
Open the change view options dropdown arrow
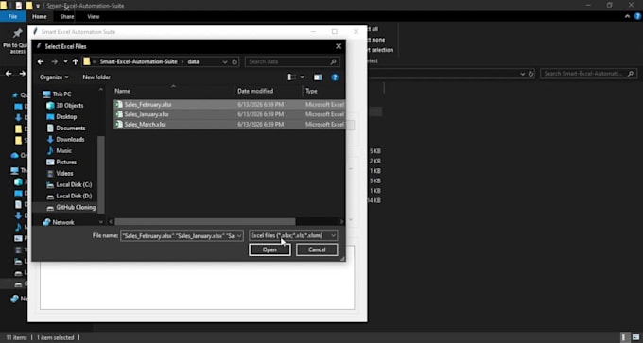click(x=303, y=77)
